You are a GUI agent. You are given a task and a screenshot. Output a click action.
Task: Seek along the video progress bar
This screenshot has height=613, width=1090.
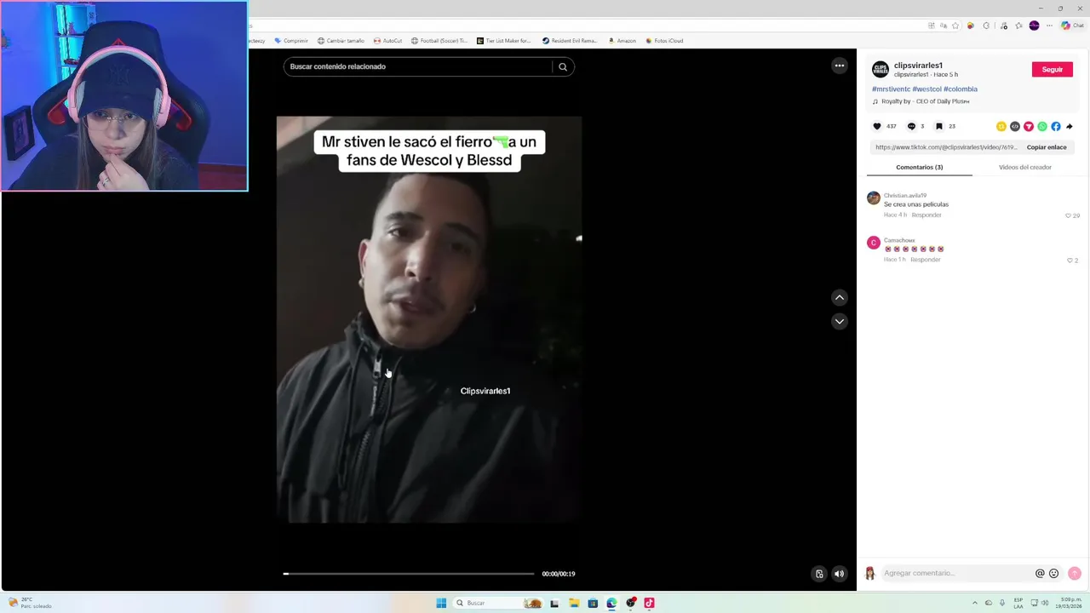pyautogui.click(x=409, y=574)
